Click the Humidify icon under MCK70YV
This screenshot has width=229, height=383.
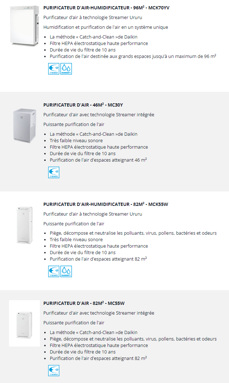(66, 69)
